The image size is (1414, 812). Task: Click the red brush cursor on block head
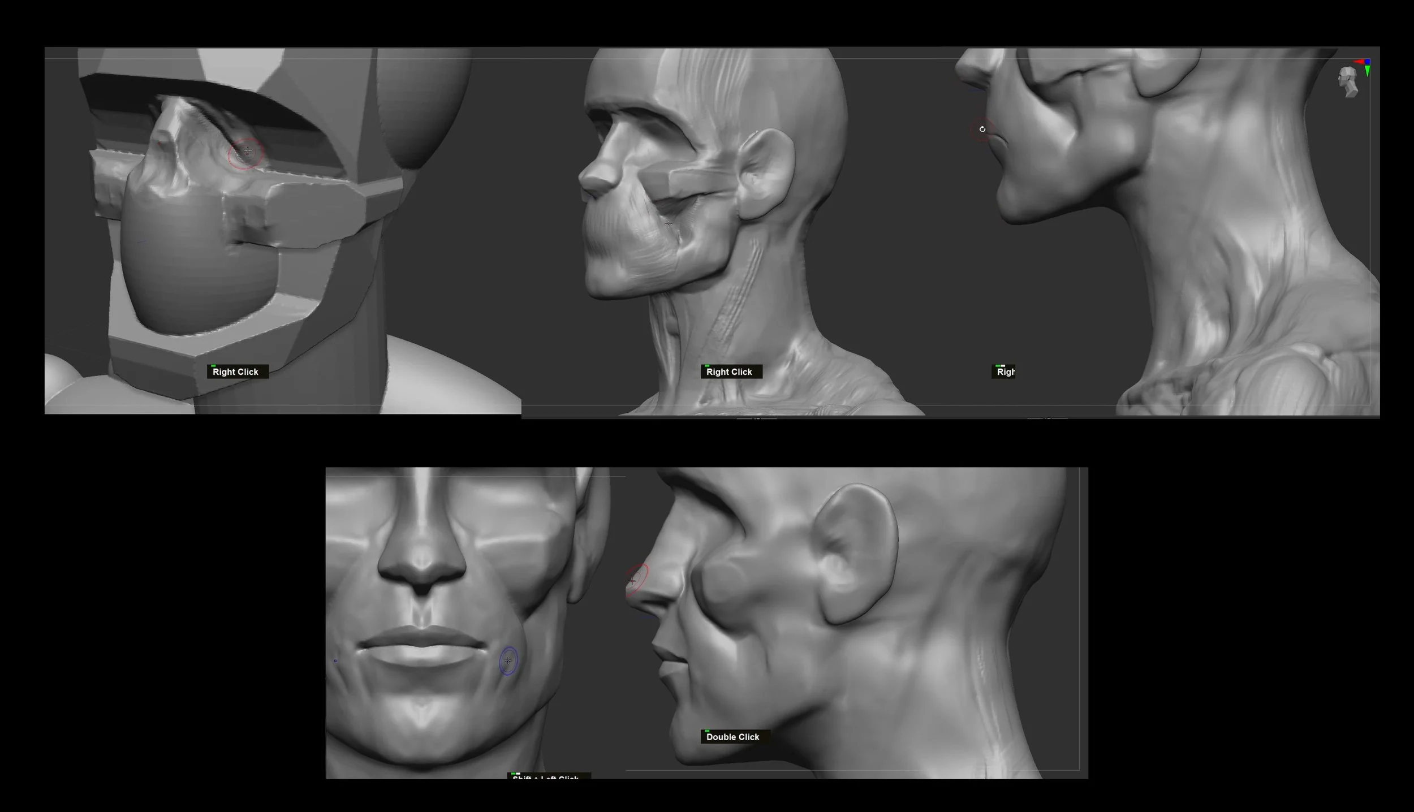point(247,152)
